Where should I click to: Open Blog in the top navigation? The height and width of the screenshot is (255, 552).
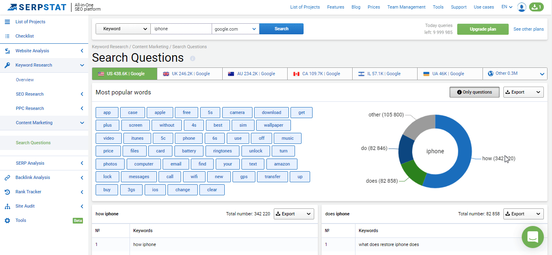tap(356, 7)
